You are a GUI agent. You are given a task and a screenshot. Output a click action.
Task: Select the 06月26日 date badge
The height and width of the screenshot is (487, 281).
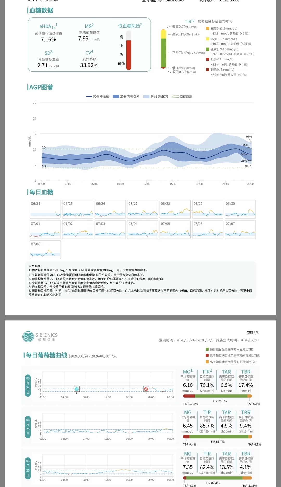[x=28, y=468]
